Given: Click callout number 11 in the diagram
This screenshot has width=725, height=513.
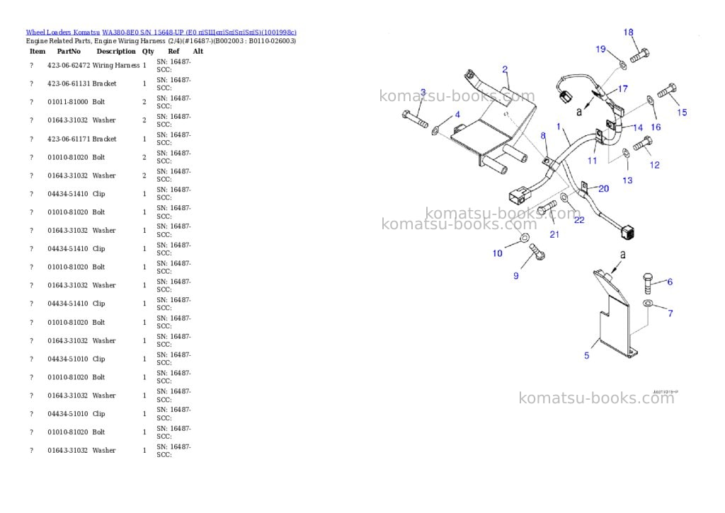Looking at the screenshot, I should [x=593, y=161].
